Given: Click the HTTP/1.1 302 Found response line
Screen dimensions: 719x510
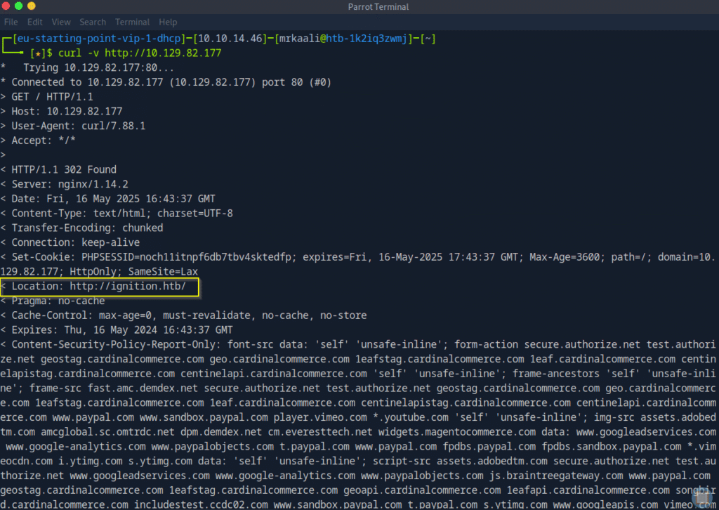Looking at the screenshot, I should (x=64, y=169).
